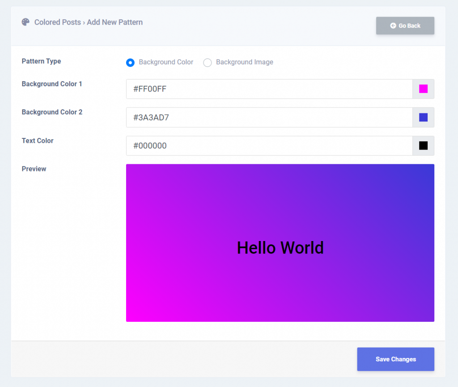Click the Background Color 1 hex input

[269, 89]
